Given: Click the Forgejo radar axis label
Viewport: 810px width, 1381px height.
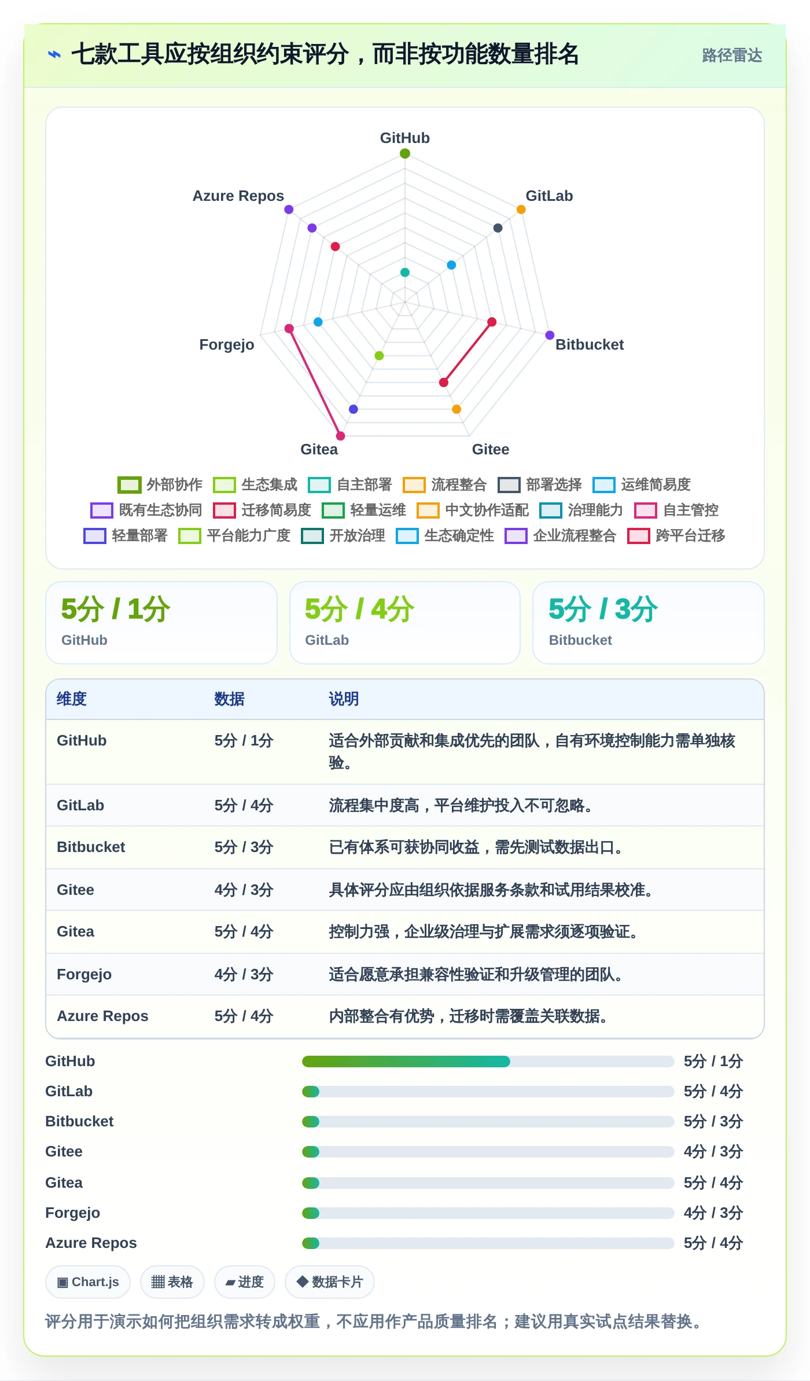Looking at the screenshot, I should (x=227, y=344).
